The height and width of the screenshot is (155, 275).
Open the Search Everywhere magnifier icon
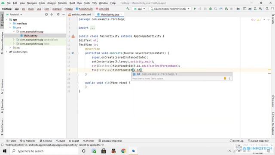pos(267,9)
